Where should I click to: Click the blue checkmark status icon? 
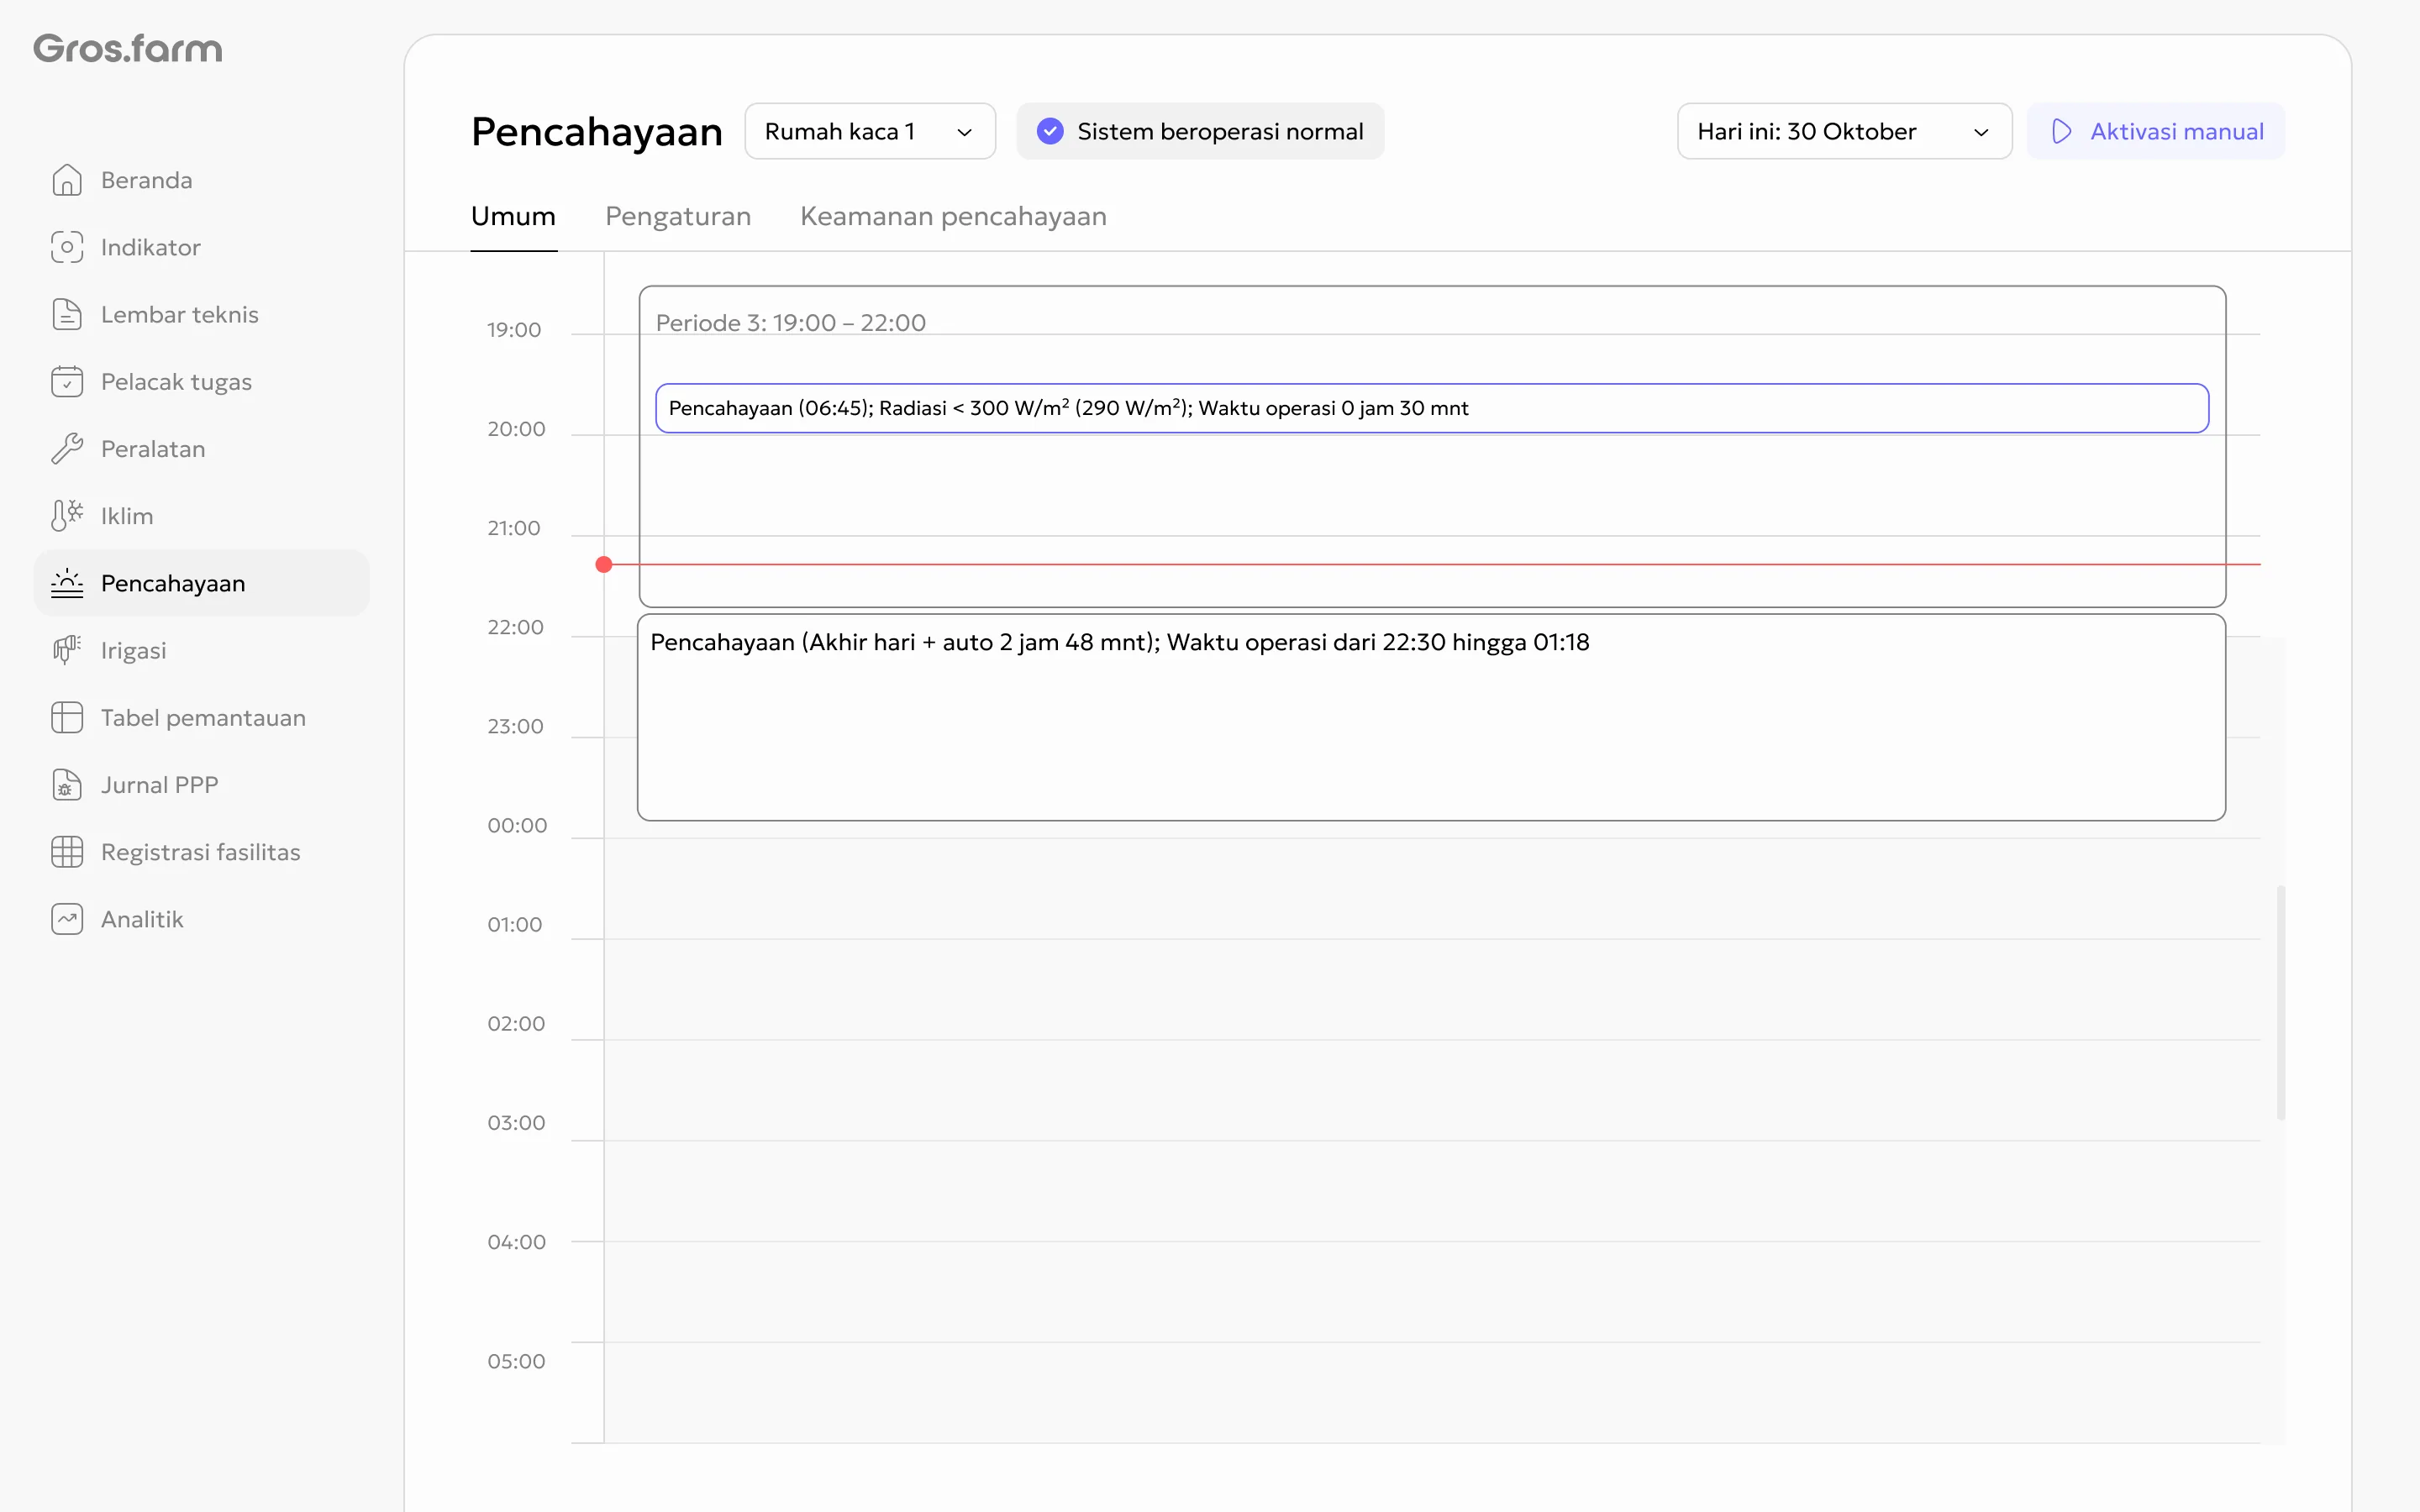pos(1050,131)
